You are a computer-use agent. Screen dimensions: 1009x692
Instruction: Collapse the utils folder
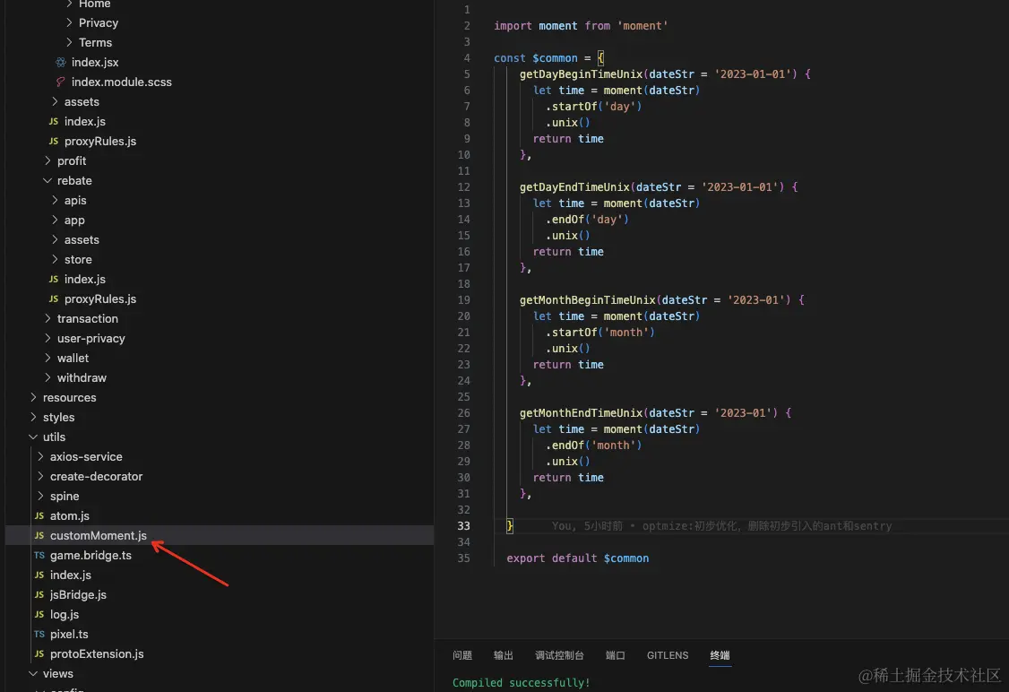[54, 437]
